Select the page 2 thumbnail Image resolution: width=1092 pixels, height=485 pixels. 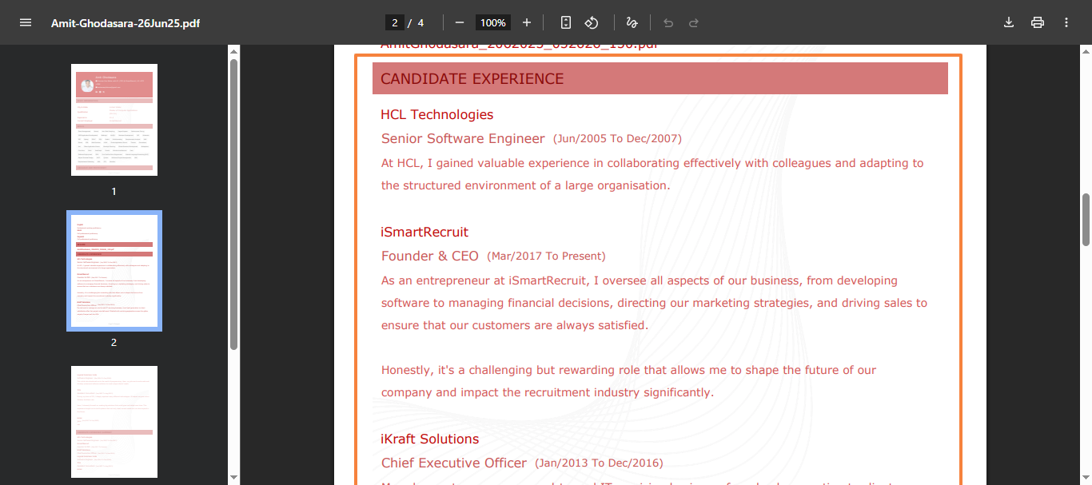[114, 271]
